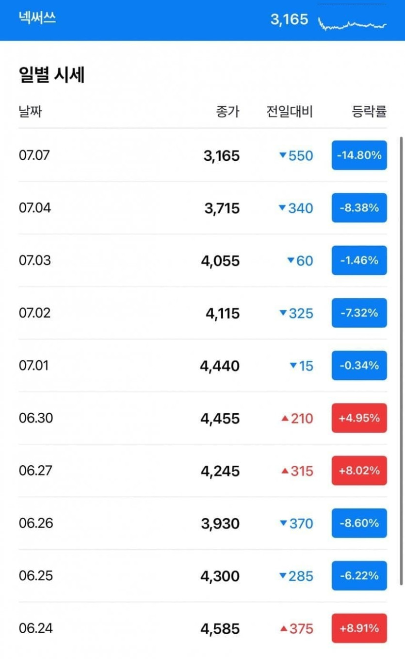The width and height of the screenshot is (405, 659).
Task: Click the down arrow beside 340
Action: pyautogui.click(x=283, y=208)
